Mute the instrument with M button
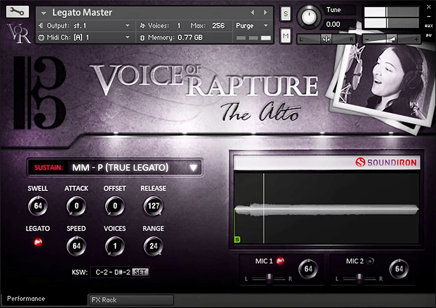This screenshot has height=308, width=436. (x=286, y=36)
